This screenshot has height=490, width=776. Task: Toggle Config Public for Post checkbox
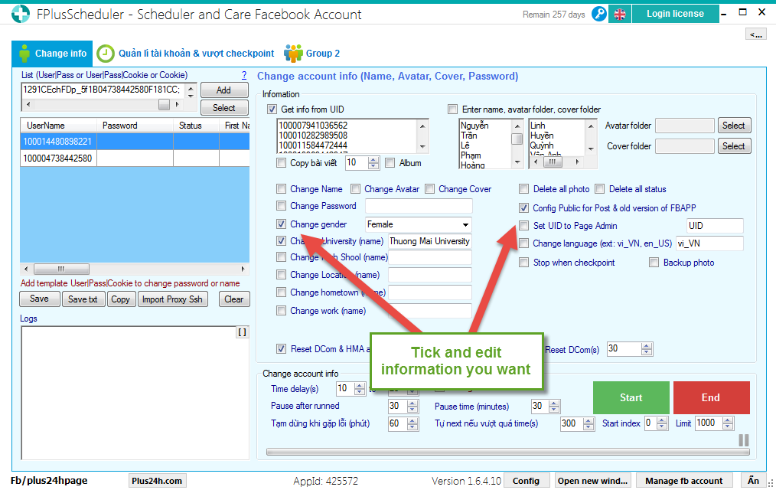pos(523,208)
